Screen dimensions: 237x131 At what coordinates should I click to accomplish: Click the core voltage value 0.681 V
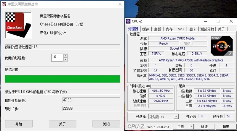[197, 54]
